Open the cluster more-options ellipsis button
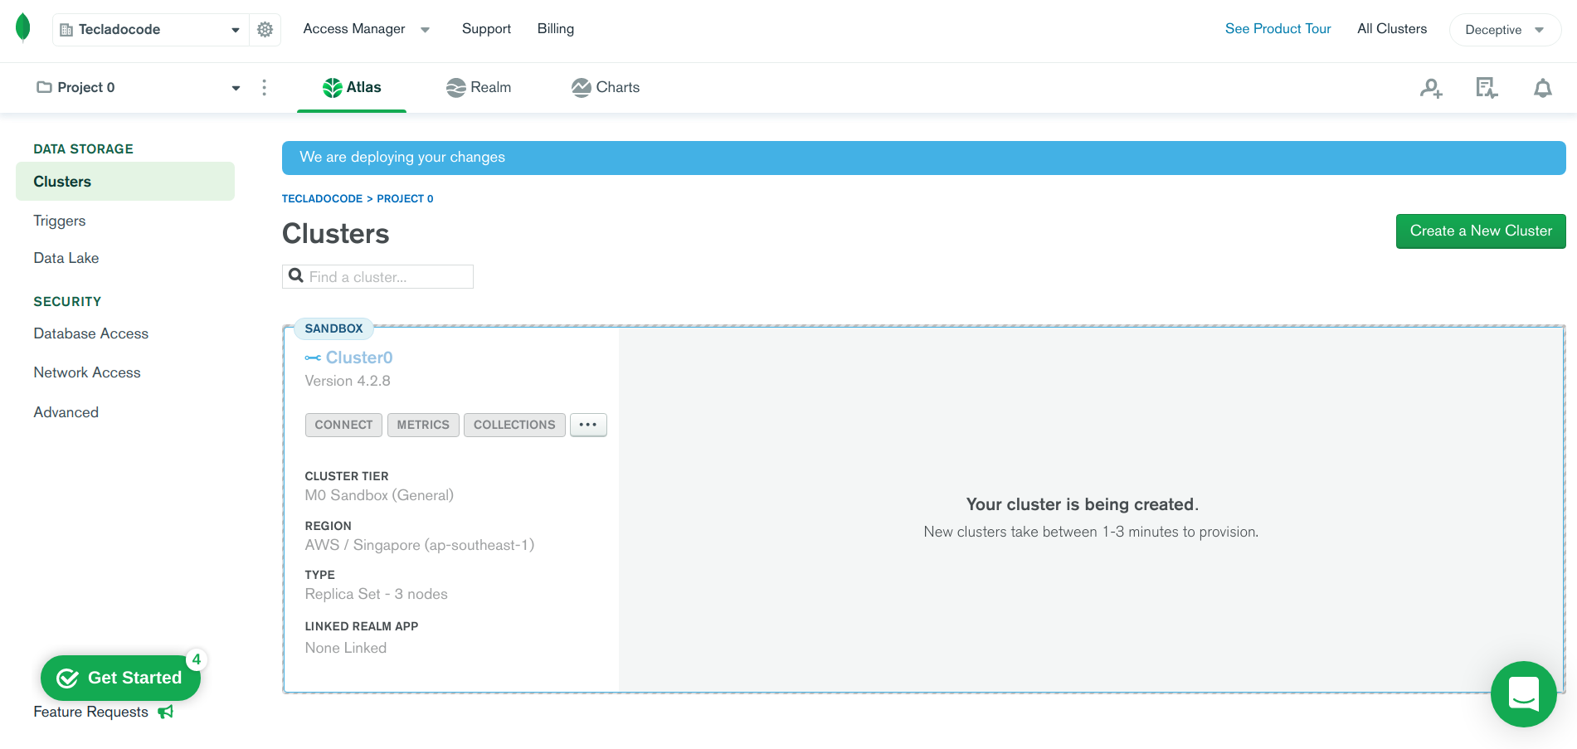1577x749 pixels. [x=588, y=425]
